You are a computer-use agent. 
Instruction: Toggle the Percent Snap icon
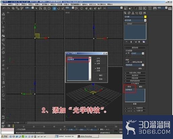[x=95, y=8]
